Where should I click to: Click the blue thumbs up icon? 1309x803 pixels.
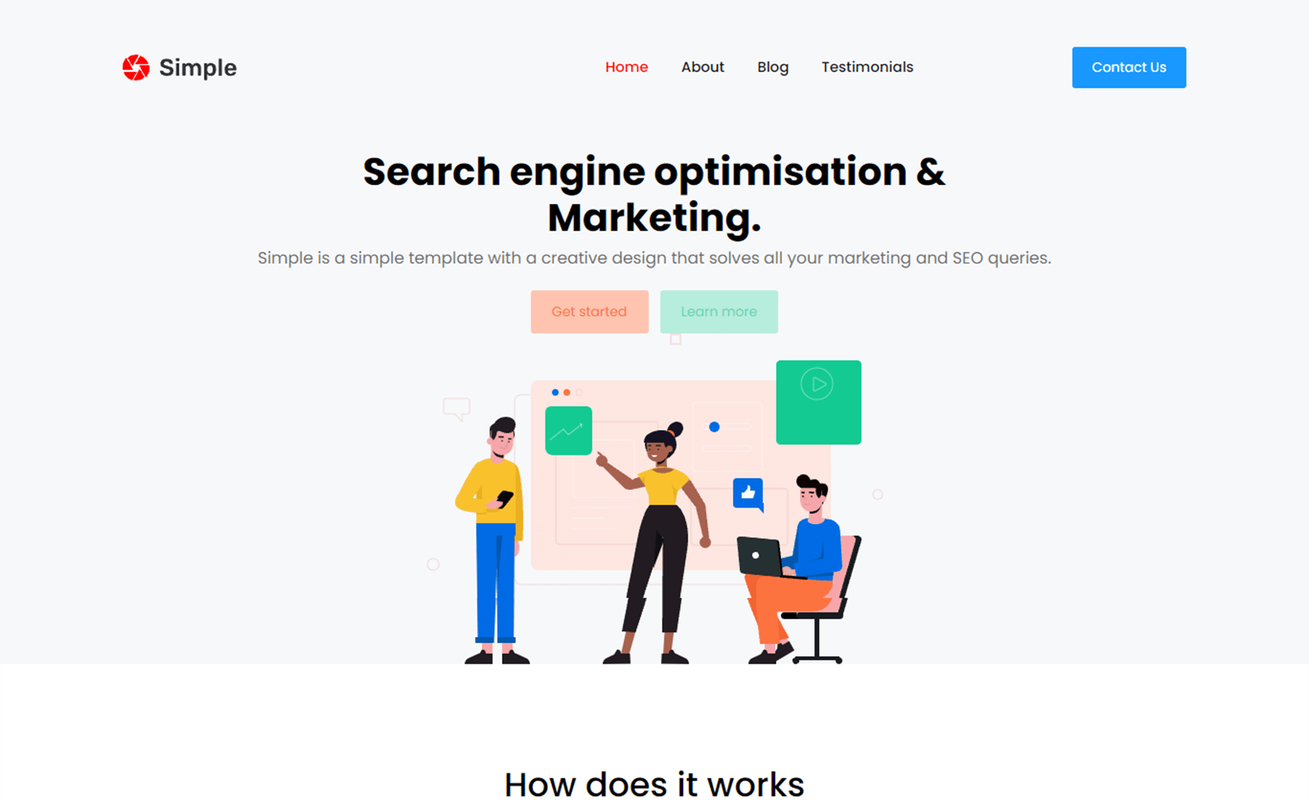point(748,488)
